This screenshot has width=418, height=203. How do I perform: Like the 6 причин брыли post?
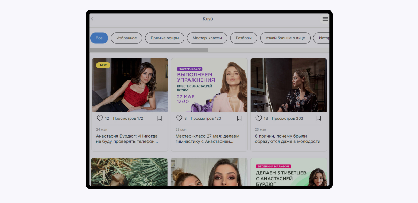tap(258, 118)
